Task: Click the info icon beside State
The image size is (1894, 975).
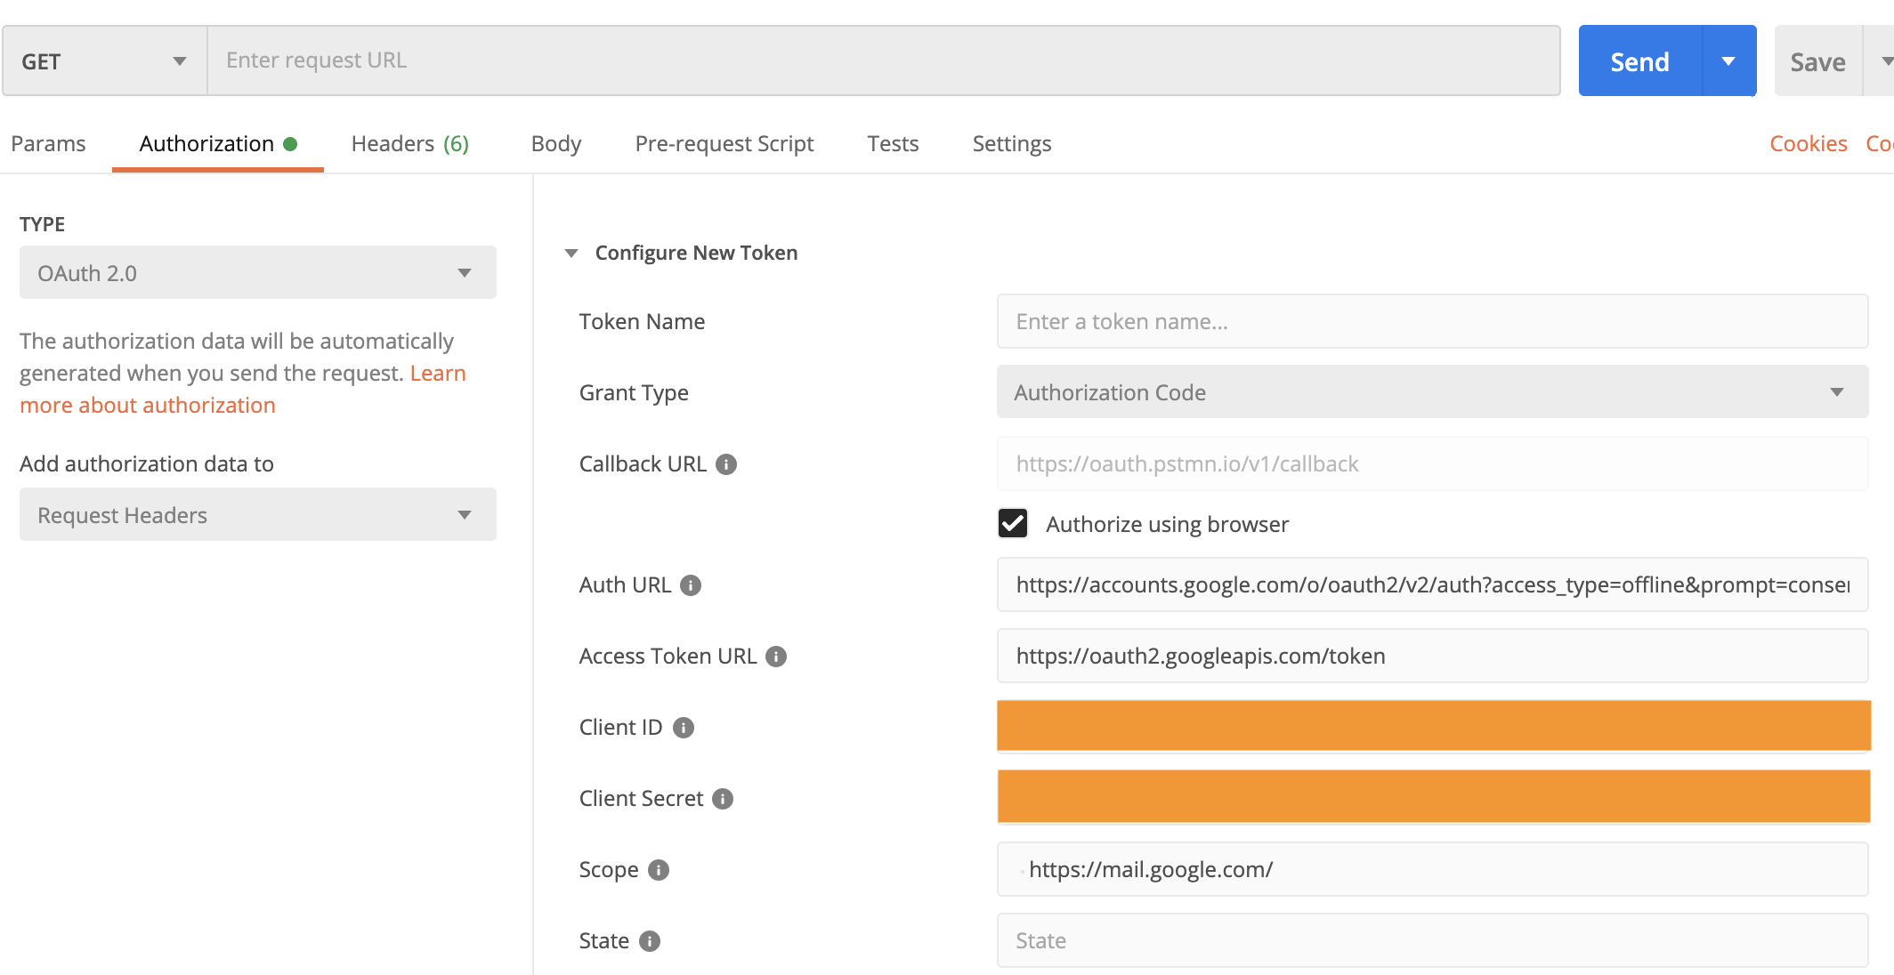Action: click(x=650, y=941)
